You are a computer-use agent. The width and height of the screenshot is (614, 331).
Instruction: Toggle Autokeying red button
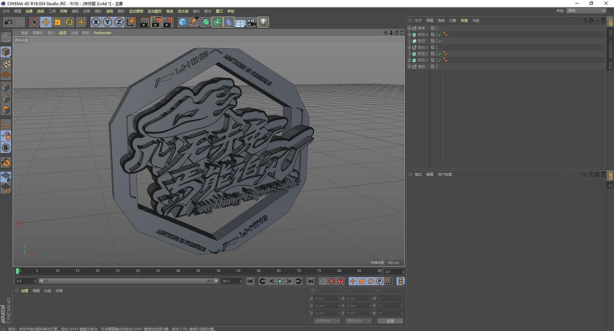[331, 281]
